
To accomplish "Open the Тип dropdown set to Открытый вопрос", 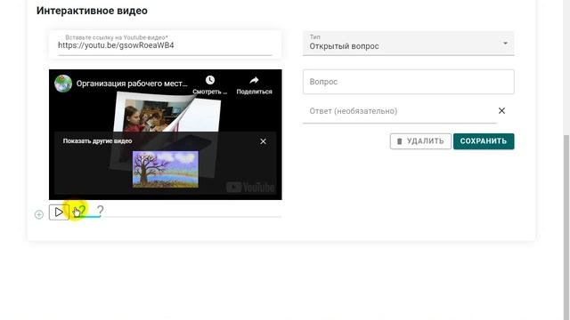I will click(408, 44).
